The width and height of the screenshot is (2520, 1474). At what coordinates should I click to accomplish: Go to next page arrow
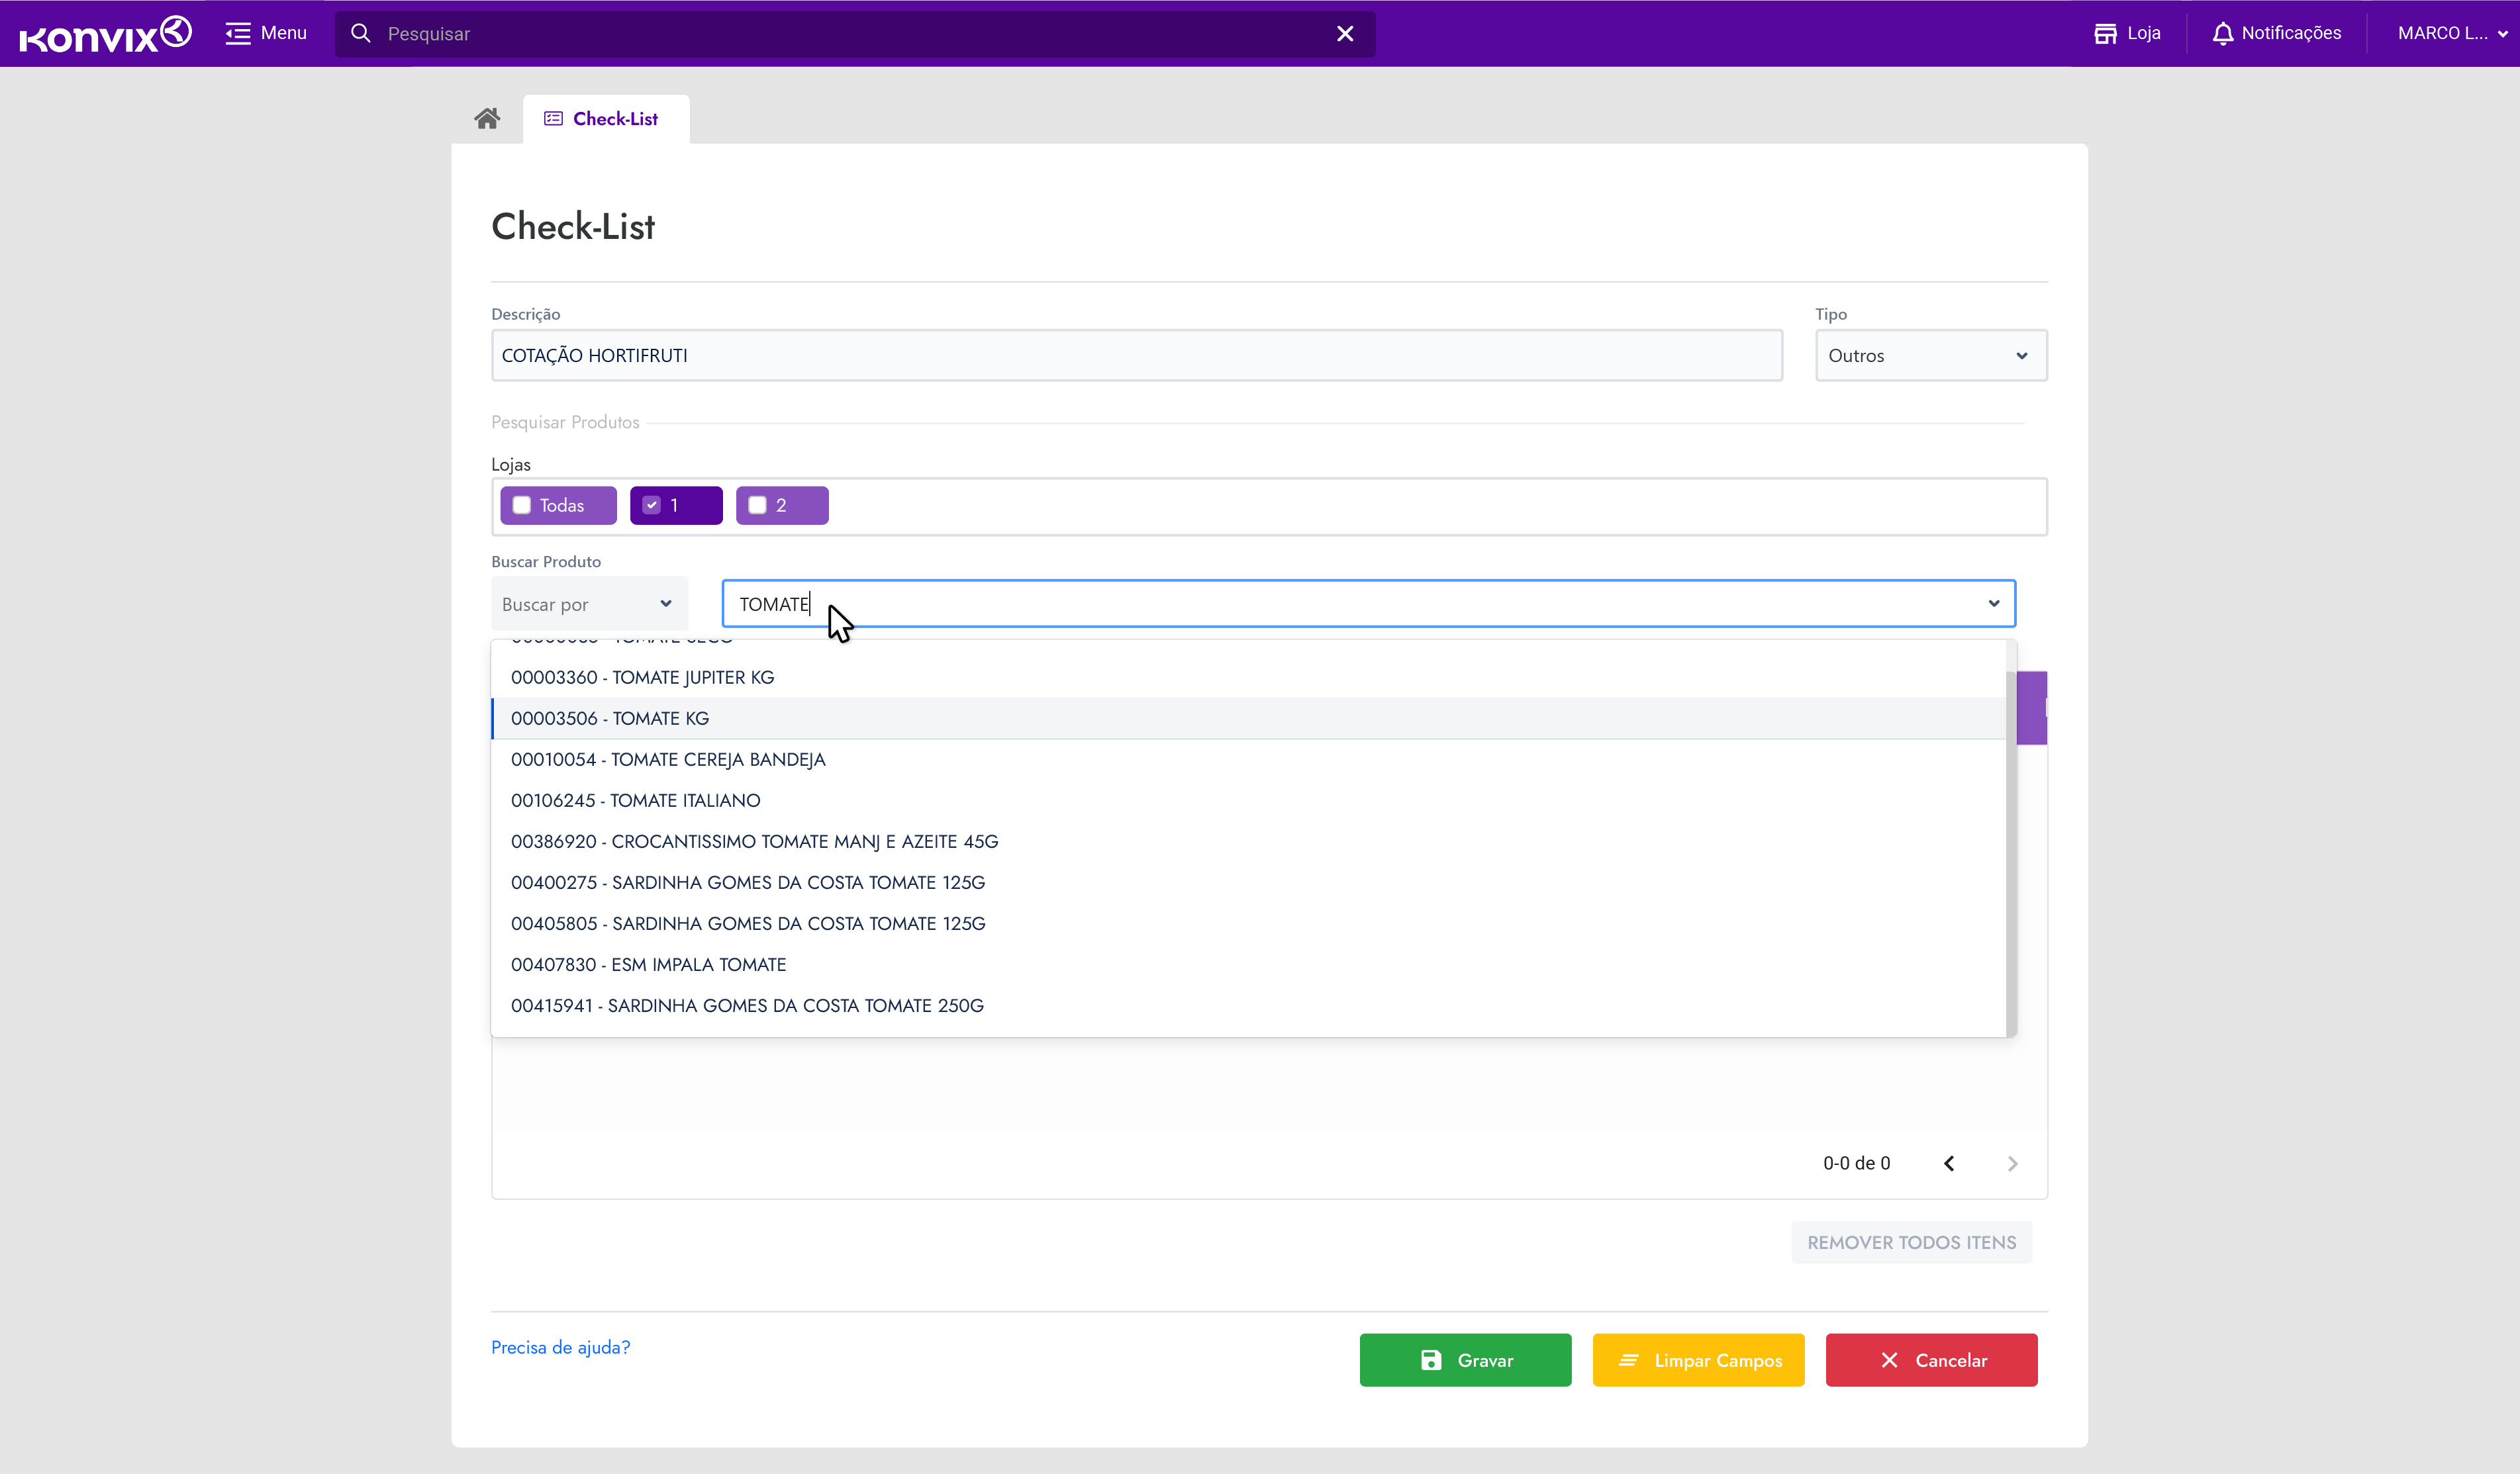pos(2012,1163)
